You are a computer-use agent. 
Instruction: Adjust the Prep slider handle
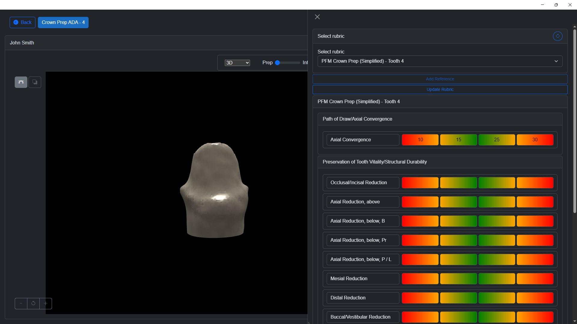[x=278, y=63]
